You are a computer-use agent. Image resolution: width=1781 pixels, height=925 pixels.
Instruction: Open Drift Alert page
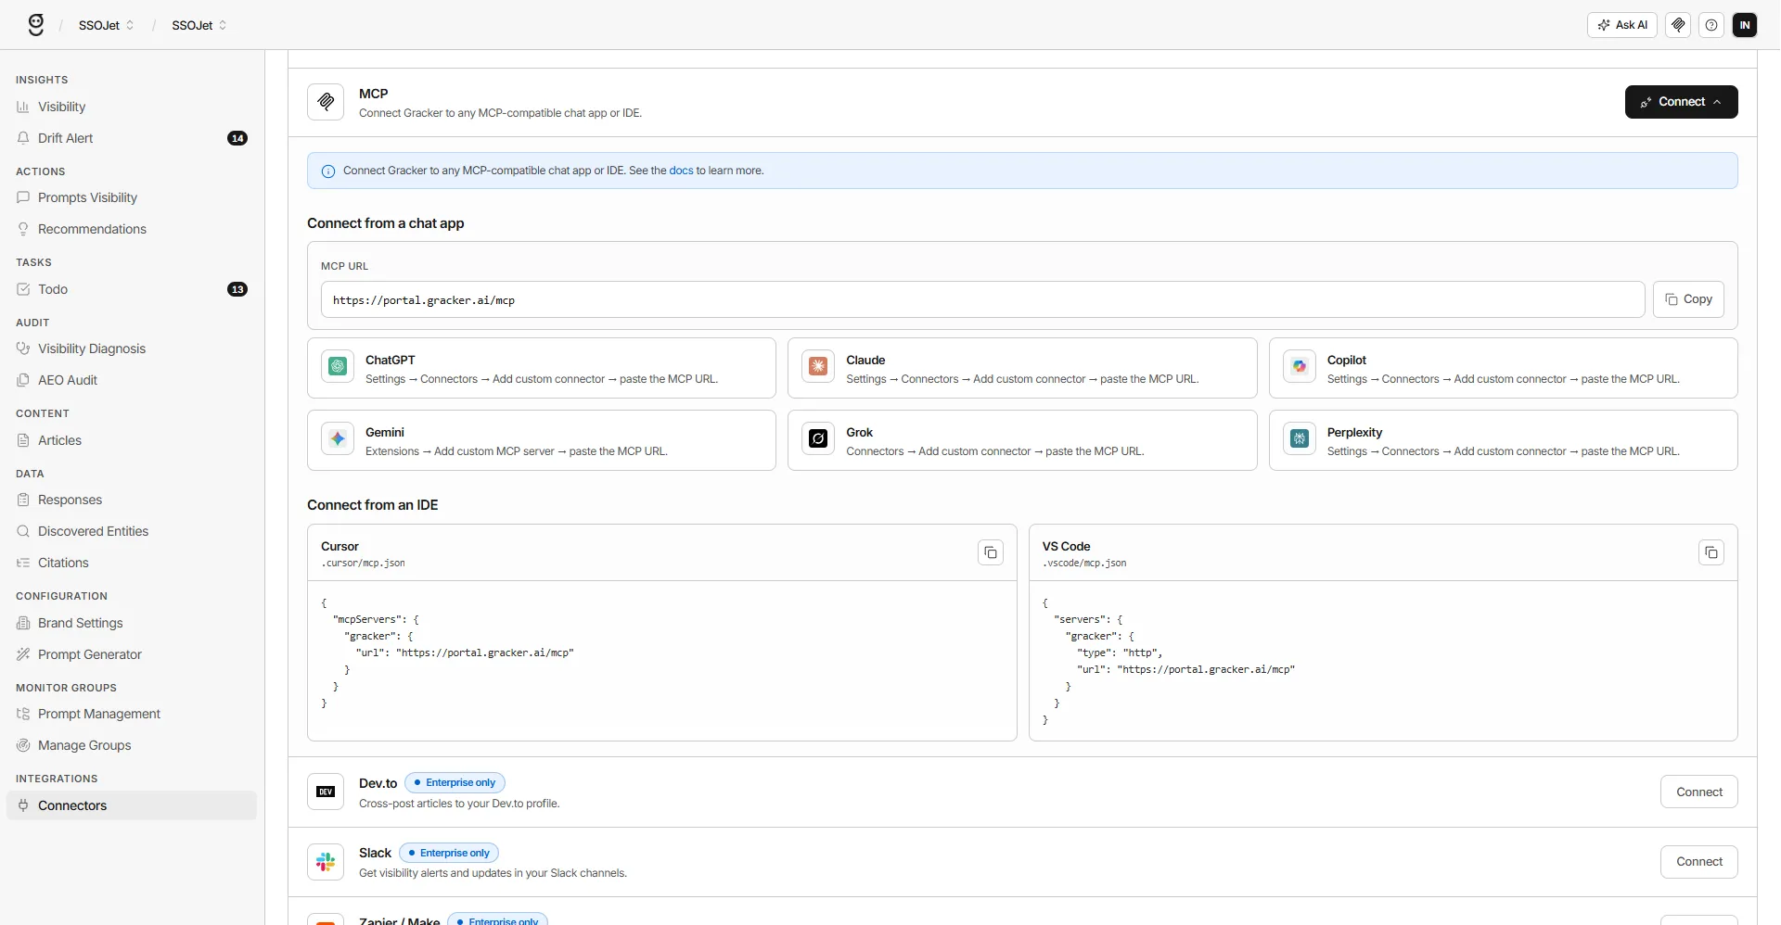132,138
